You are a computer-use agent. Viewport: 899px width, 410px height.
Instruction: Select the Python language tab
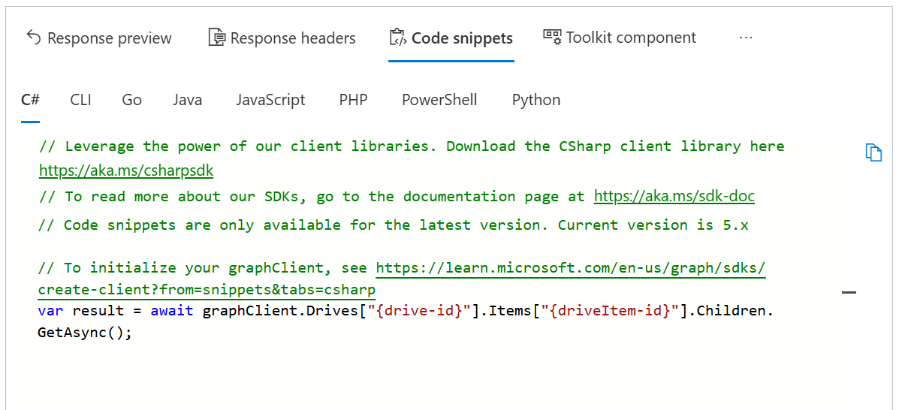coord(536,100)
